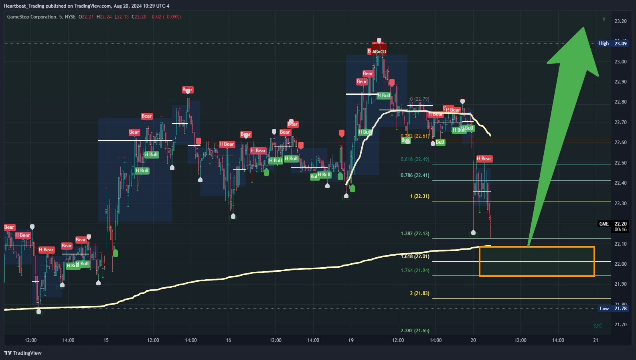Click the Fibonacci 0.786 (22.41) level label
This screenshot has width=636, height=360.
(x=415, y=175)
